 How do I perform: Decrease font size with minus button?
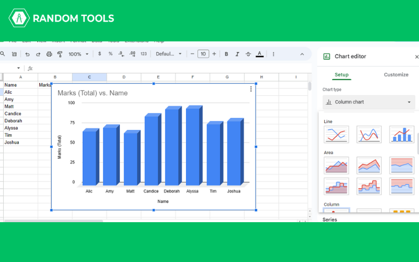(x=192, y=54)
